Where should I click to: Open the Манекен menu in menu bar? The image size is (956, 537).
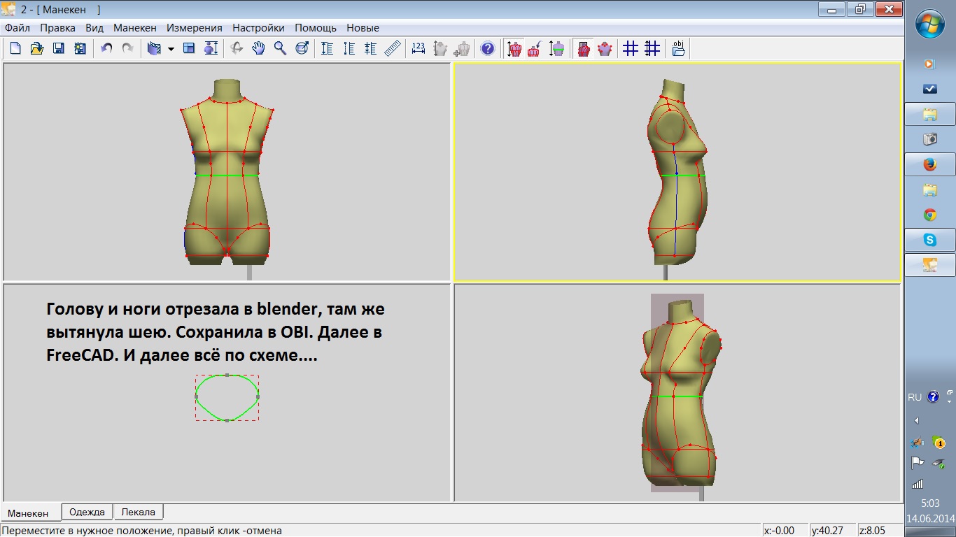point(135,28)
